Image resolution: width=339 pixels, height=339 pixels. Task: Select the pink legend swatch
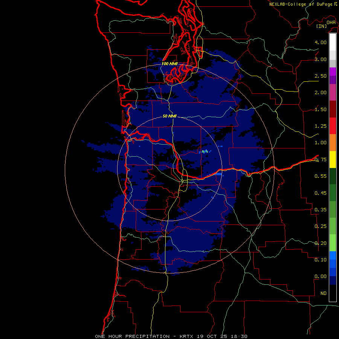point(333,92)
